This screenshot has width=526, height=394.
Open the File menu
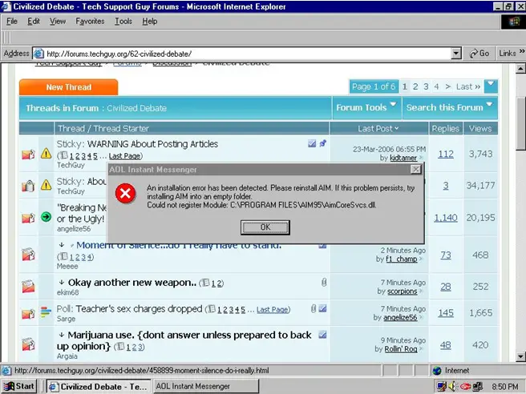12,22
